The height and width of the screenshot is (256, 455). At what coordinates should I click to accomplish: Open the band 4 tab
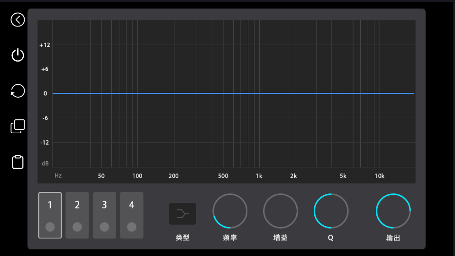132,206
